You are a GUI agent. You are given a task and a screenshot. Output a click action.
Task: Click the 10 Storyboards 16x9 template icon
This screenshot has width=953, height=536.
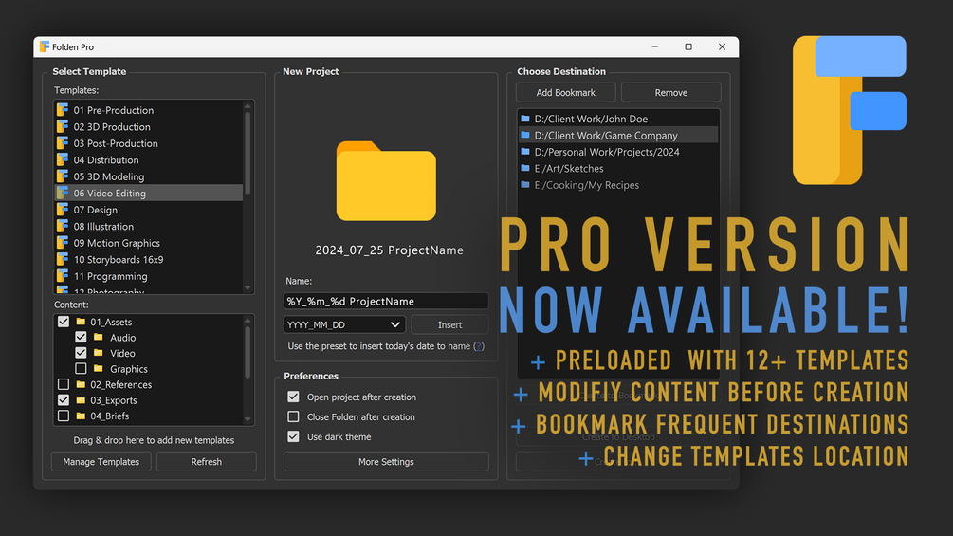tap(62, 259)
